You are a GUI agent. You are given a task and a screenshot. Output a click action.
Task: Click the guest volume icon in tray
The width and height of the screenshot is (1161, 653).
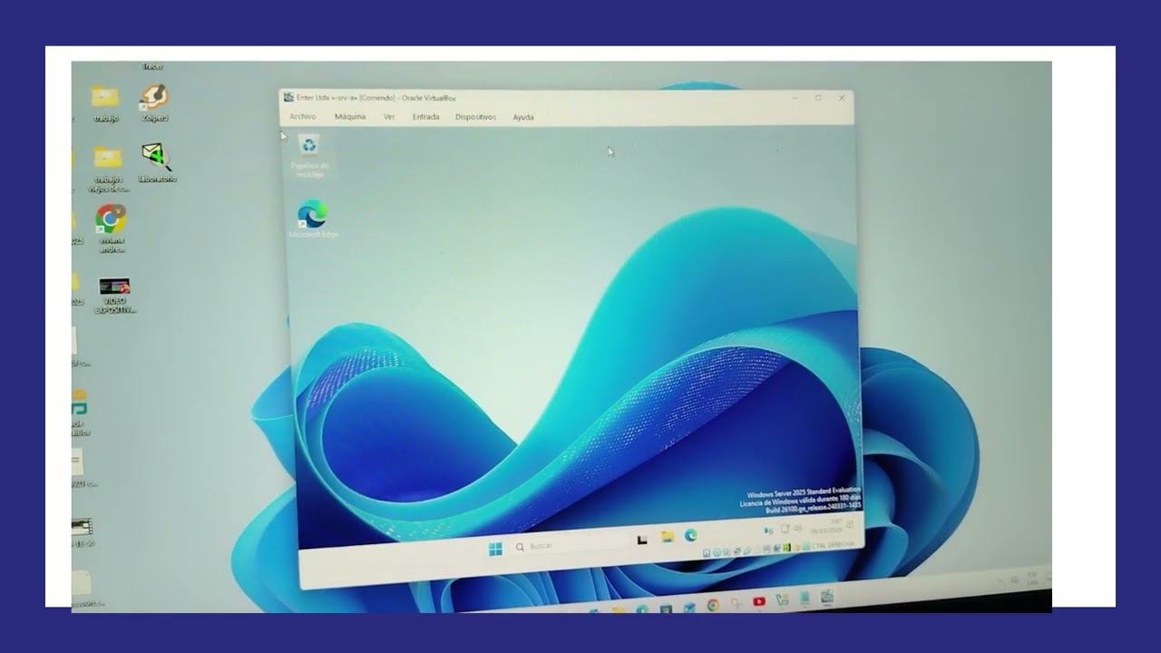click(x=798, y=528)
